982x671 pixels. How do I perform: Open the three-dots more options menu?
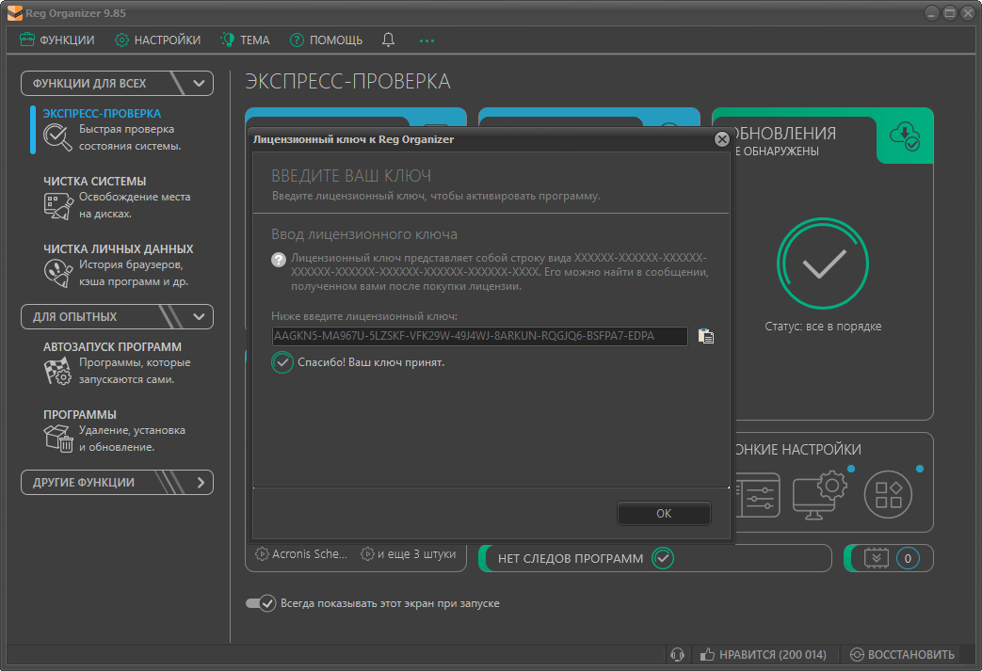pos(427,40)
